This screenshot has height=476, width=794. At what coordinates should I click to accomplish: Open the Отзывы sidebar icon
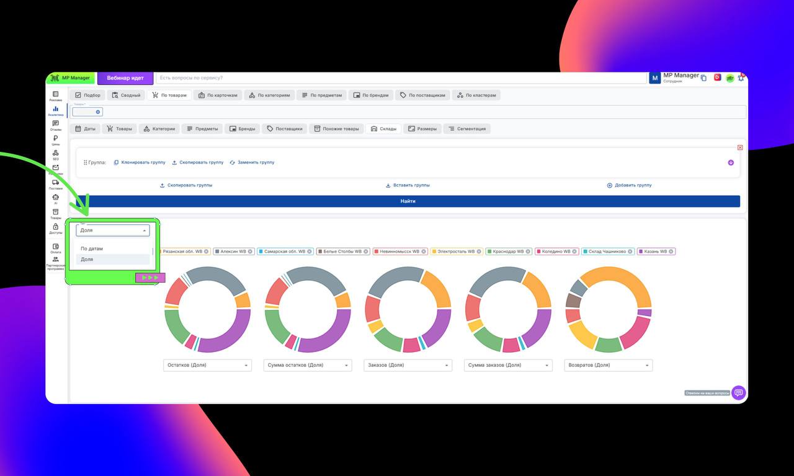(55, 125)
